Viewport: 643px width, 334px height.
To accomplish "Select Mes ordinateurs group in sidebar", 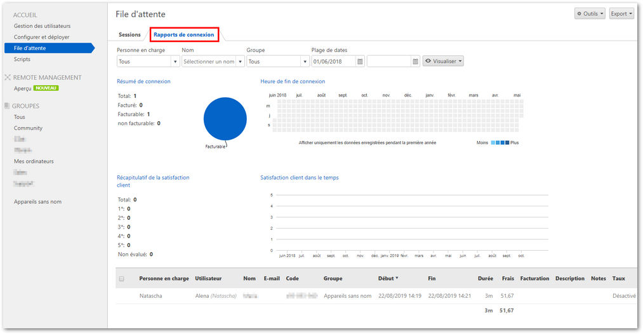I will point(34,161).
